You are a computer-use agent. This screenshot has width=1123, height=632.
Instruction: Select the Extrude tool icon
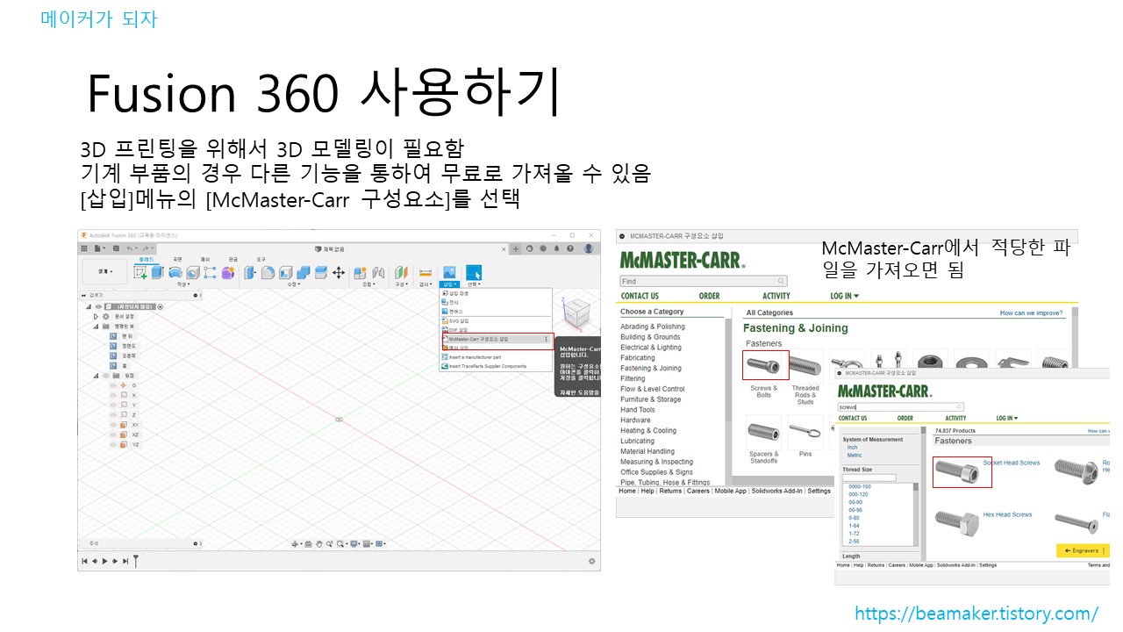click(157, 272)
